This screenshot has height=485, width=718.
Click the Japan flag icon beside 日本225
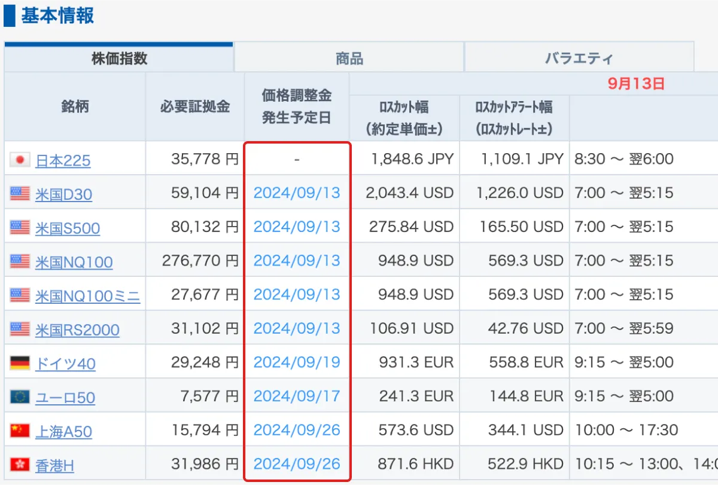pyautogui.click(x=20, y=160)
